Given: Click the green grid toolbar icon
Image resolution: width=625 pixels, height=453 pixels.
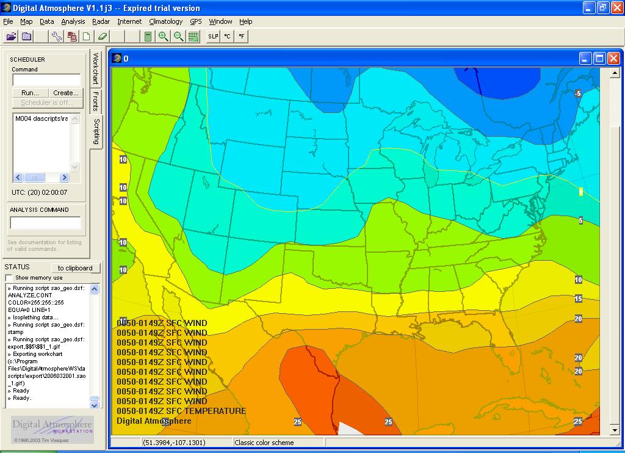Looking at the screenshot, I should [x=193, y=36].
